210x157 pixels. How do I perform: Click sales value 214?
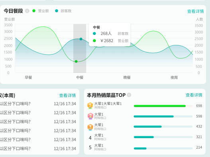coord(199,147)
